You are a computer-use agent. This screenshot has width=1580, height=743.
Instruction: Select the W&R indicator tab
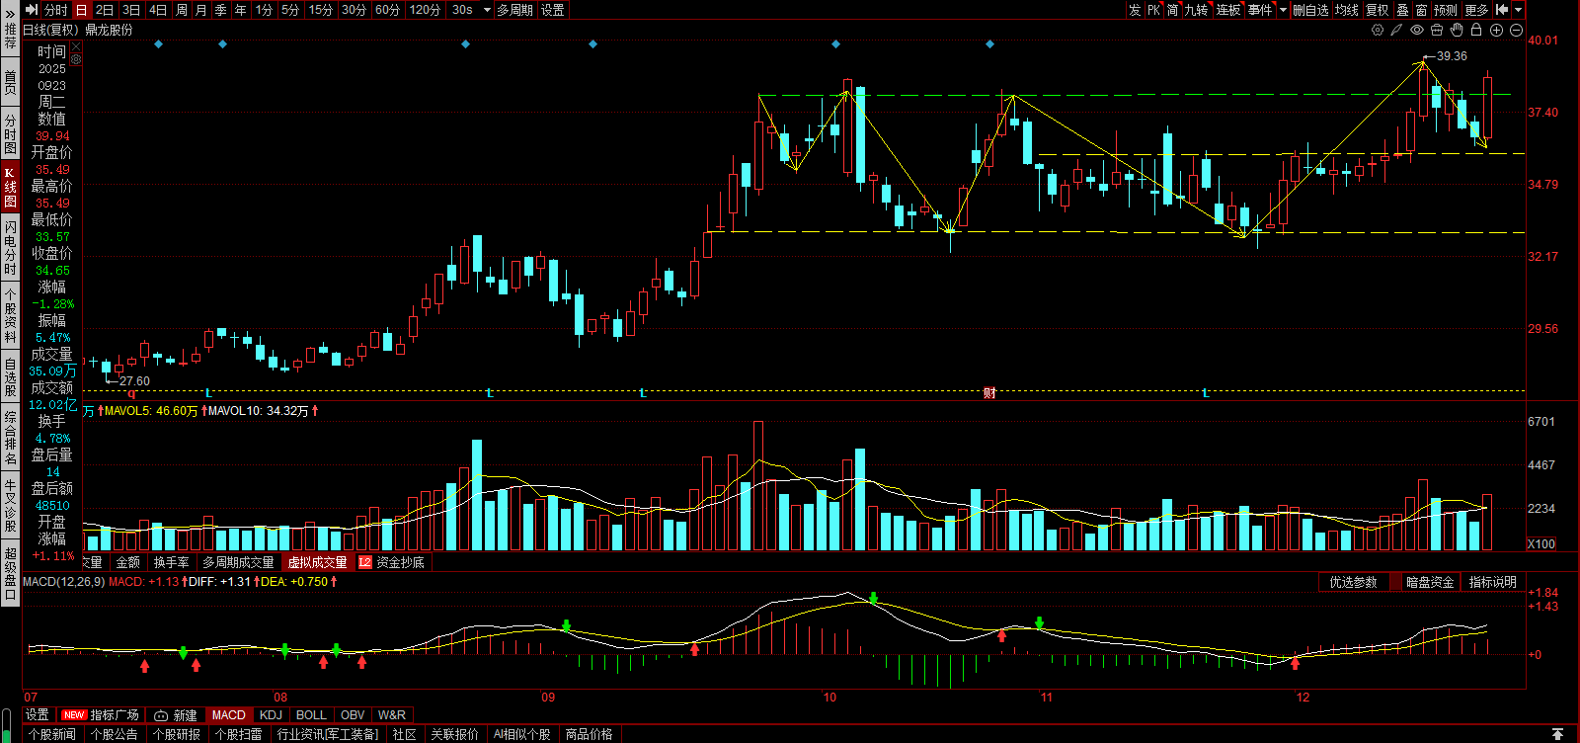392,715
